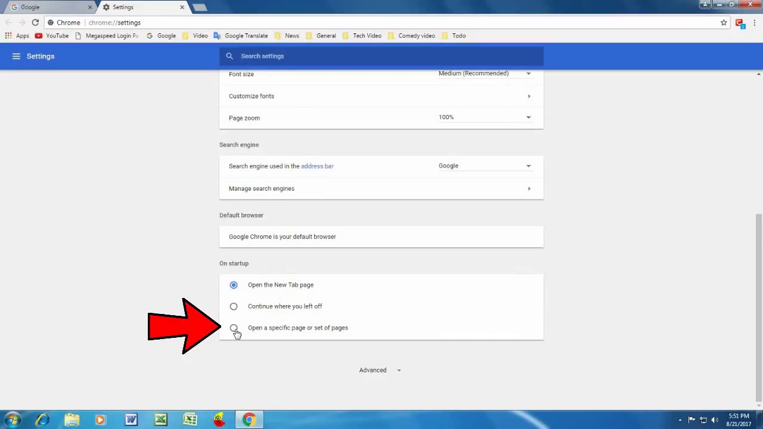Screen dimensions: 763x429
Task: Click the 'Default browser' section heading
Action: coord(241,215)
